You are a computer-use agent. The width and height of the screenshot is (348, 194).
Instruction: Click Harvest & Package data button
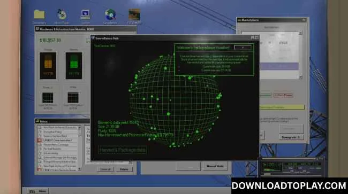122,150
